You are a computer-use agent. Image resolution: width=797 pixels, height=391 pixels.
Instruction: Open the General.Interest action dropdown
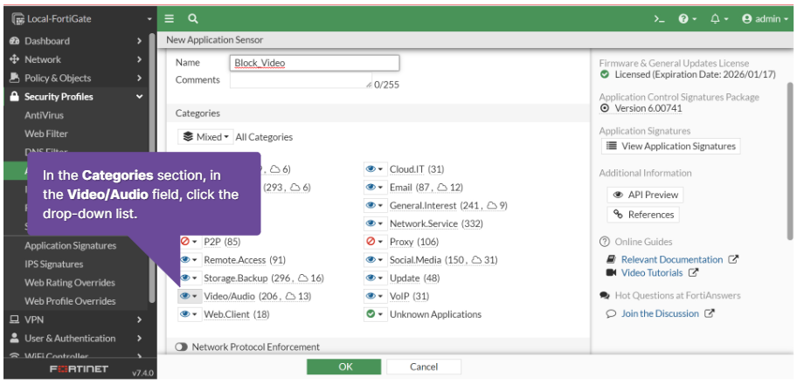[x=375, y=206]
